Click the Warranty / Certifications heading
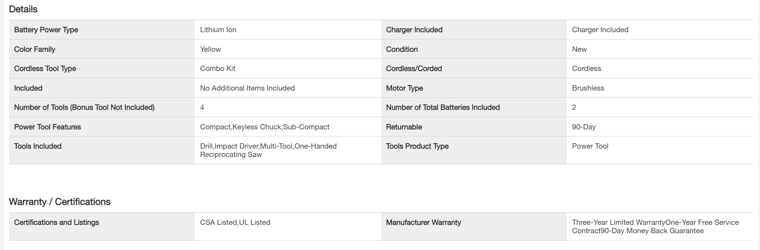The image size is (760, 250). [x=59, y=202]
